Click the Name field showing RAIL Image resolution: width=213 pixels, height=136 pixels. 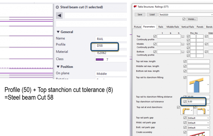(x=111, y=39)
